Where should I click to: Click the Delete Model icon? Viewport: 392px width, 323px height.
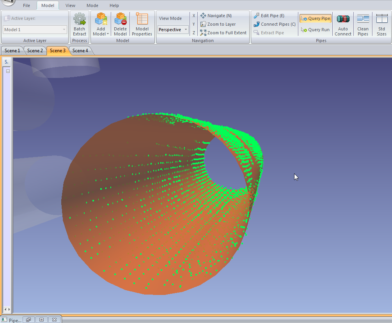click(x=120, y=19)
